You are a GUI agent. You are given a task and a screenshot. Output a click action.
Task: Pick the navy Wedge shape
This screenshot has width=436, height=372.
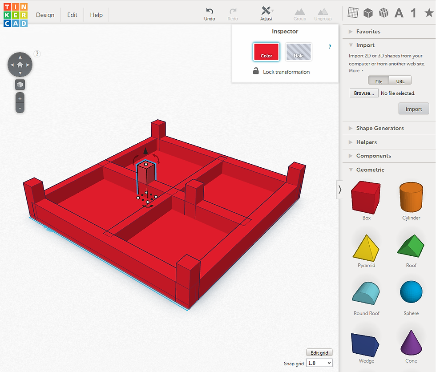tap(365, 345)
